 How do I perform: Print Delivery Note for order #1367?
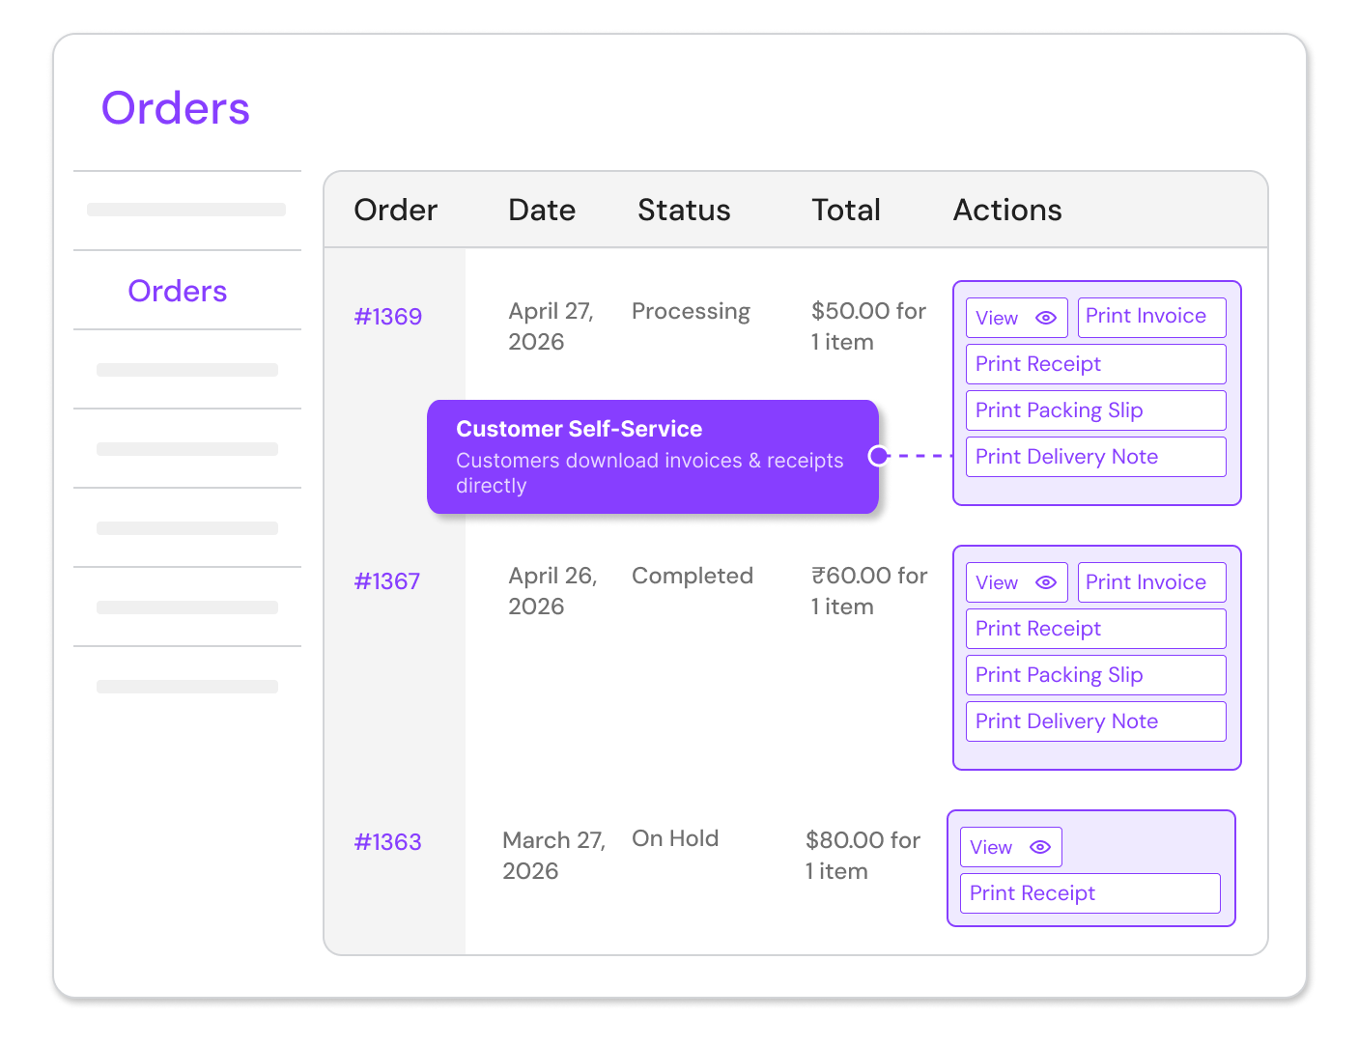coord(1095,721)
